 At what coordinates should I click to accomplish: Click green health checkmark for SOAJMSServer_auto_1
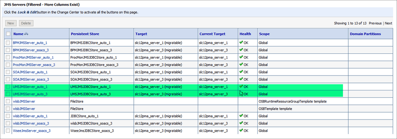241,72
